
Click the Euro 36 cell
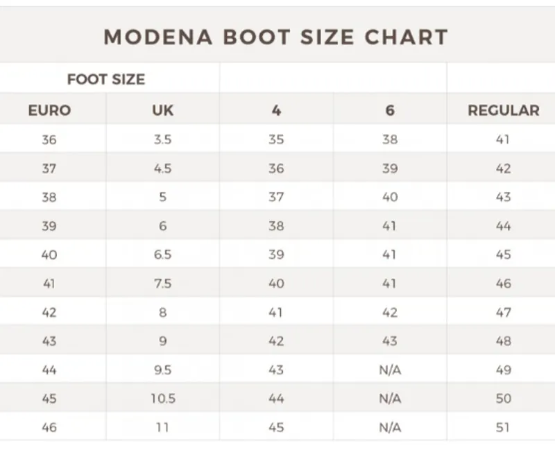[x=49, y=139]
